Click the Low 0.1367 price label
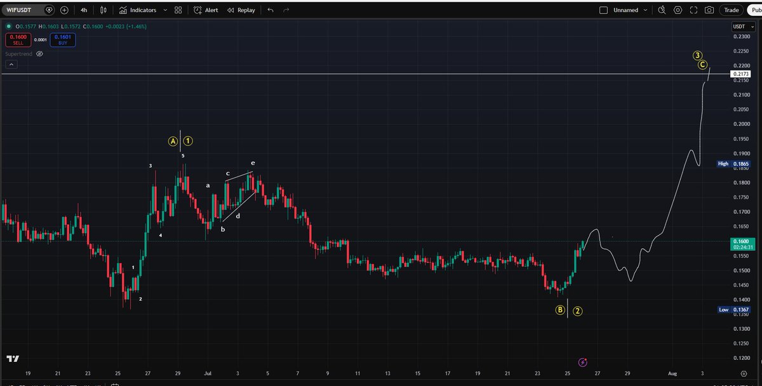This screenshot has height=386, width=762. pos(733,310)
